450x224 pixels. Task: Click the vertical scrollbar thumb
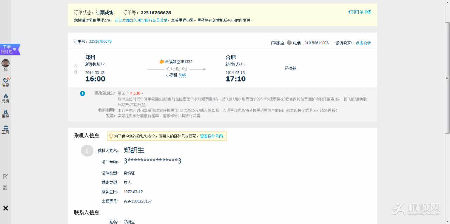click(447, 78)
